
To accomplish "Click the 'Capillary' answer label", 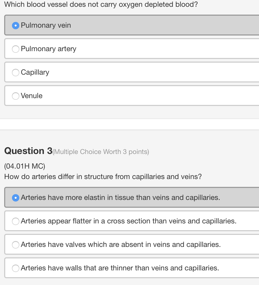I will (x=35, y=72).
